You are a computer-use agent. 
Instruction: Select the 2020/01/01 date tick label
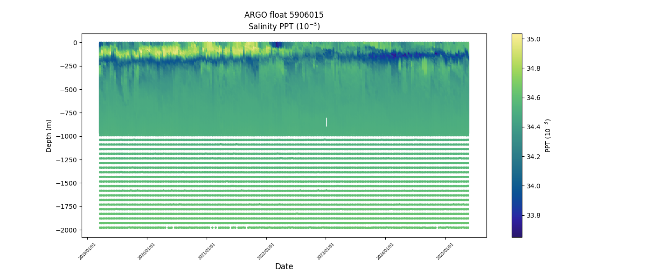point(147,251)
